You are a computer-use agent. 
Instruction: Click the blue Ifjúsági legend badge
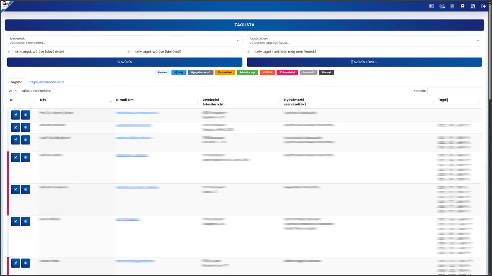point(179,72)
